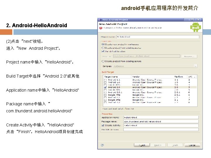Click into the Application name field
Screen dimensions: 211x158
coord(161,117)
